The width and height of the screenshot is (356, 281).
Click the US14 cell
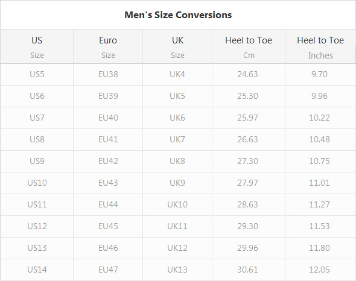[x=37, y=270]
